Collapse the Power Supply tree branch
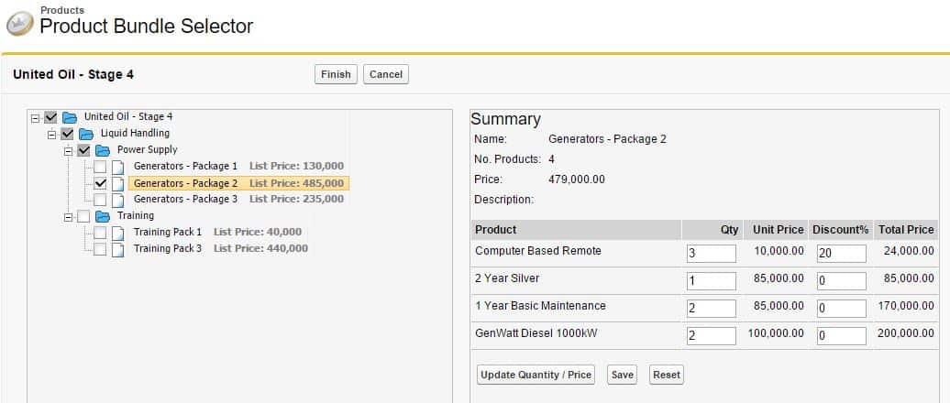This screenshot has height=403, width=950. point(68,150)
